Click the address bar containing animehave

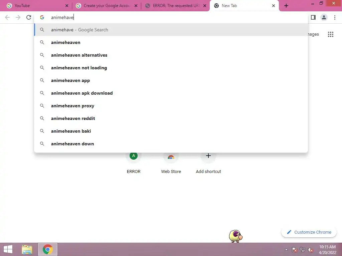click(x=171, y=17)
